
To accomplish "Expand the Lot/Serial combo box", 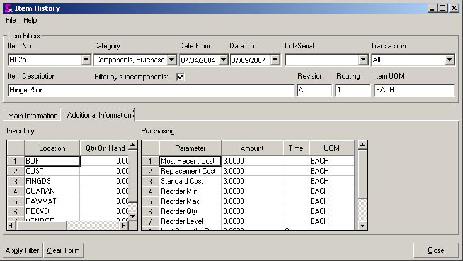I will 363,60.
